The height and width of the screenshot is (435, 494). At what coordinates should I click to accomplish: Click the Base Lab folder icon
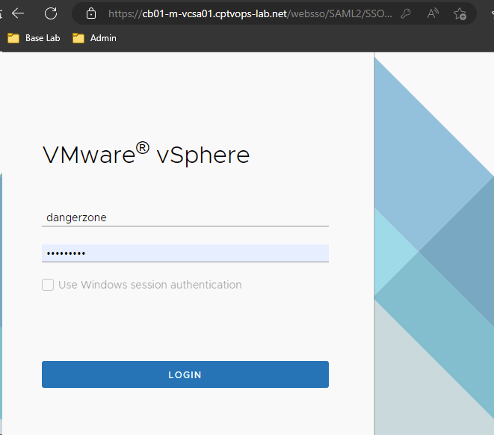coord(13,38)
